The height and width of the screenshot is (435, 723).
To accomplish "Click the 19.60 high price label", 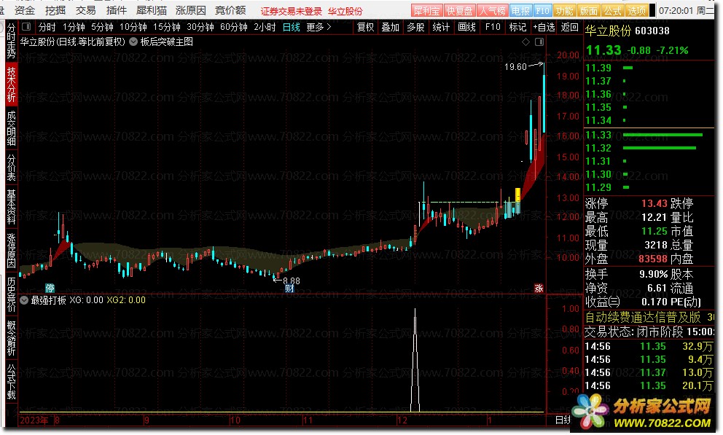I will click(x=515, y=67).
